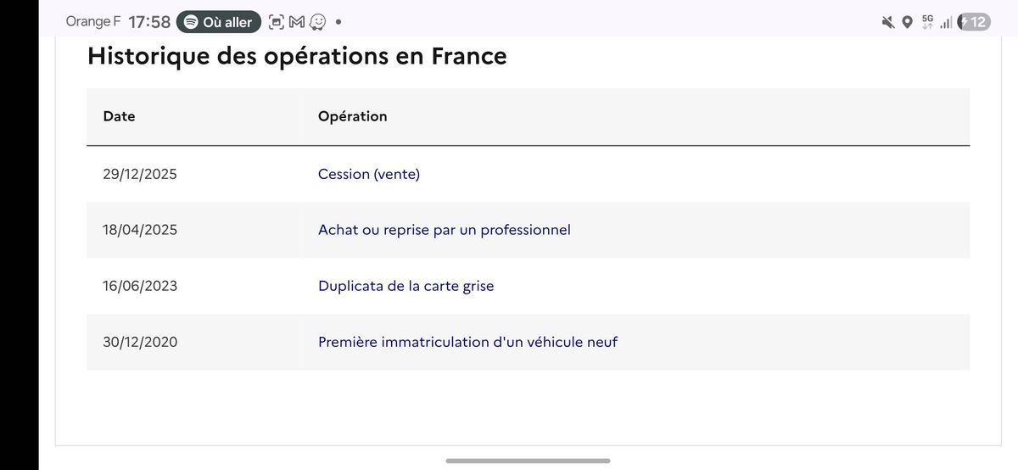Tap the muted sound status icon
The width and height of the screenshot is (1018, 470).
[888, 22]
